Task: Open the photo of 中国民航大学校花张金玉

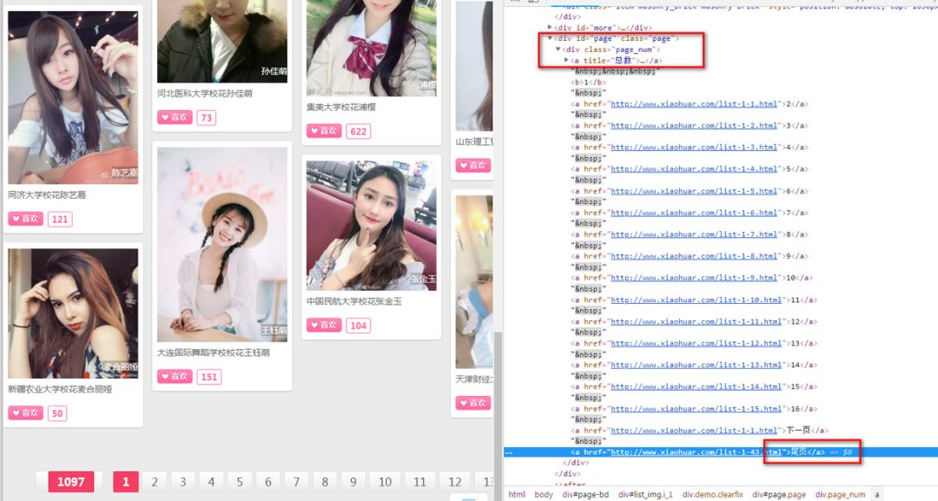Action: [x=372, y=226]
